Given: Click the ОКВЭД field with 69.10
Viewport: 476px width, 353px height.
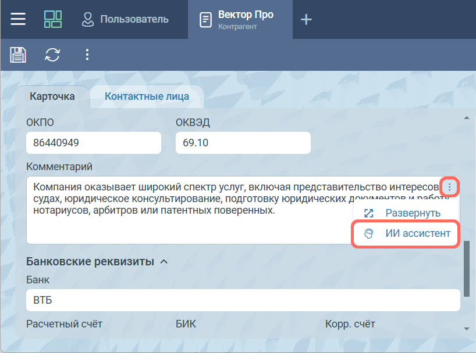Looking at the screenshot, I should (243, 143).
